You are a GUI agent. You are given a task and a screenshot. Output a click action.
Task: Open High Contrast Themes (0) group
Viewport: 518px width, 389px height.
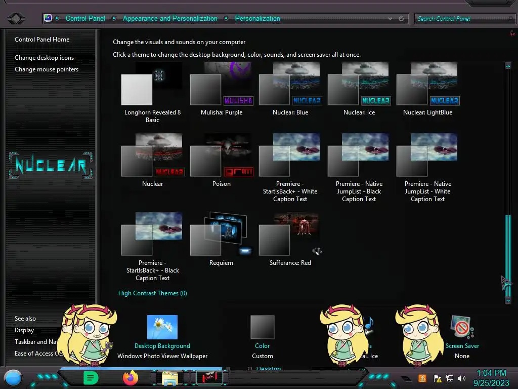point(153,293)
